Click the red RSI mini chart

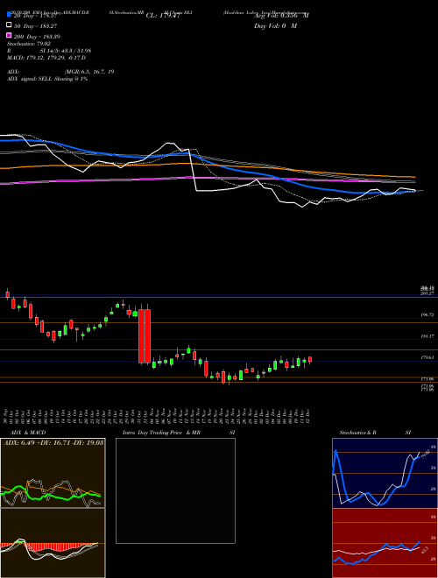[385, 543]
